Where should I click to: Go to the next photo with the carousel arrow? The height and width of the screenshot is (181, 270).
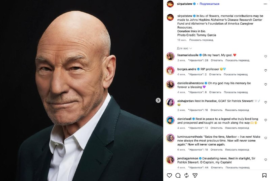158,100
